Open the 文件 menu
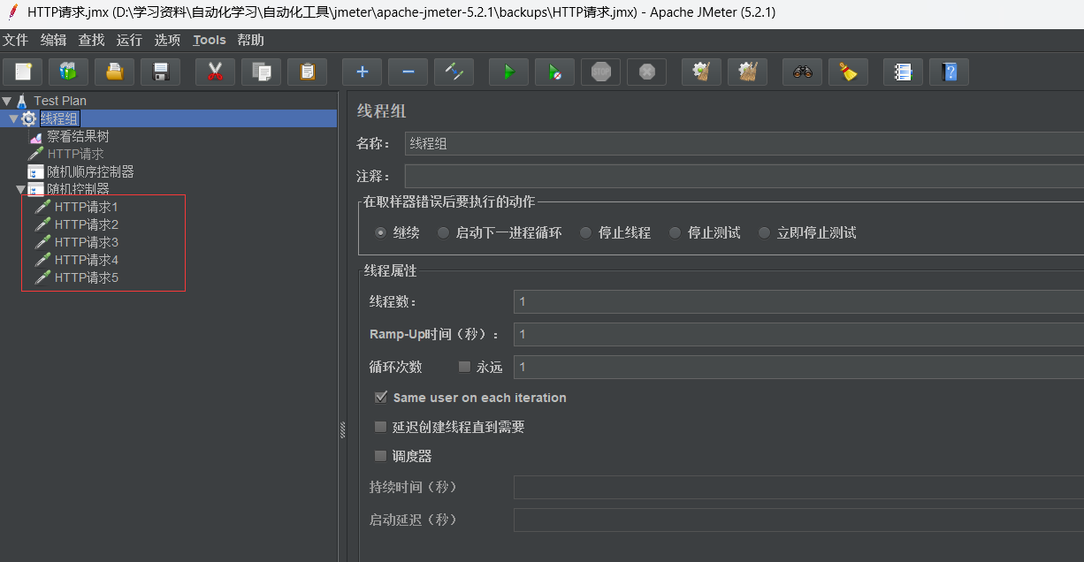 (x=16, y=40)
